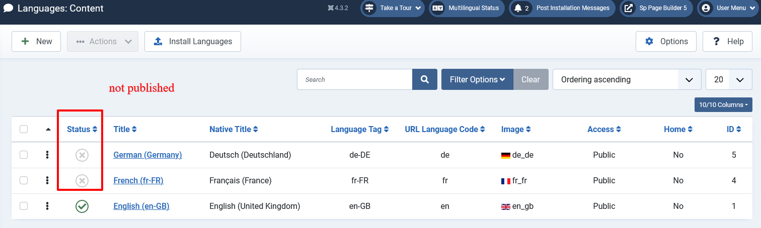Image resolution: width=761 pixels, height=228 pixels.
Task: Check the select-all checkbox in table header
Action: 24,129
